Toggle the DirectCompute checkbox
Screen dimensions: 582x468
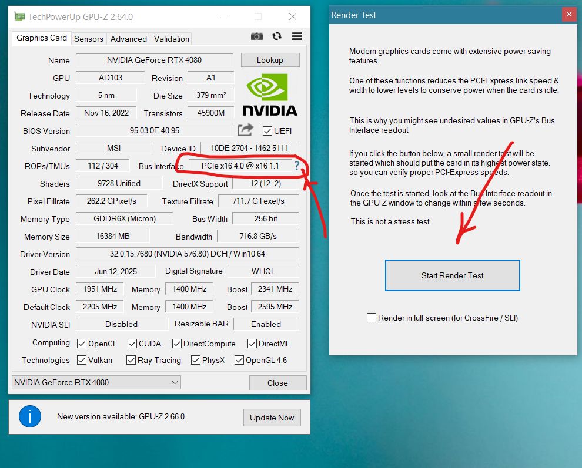coord(177,344)
